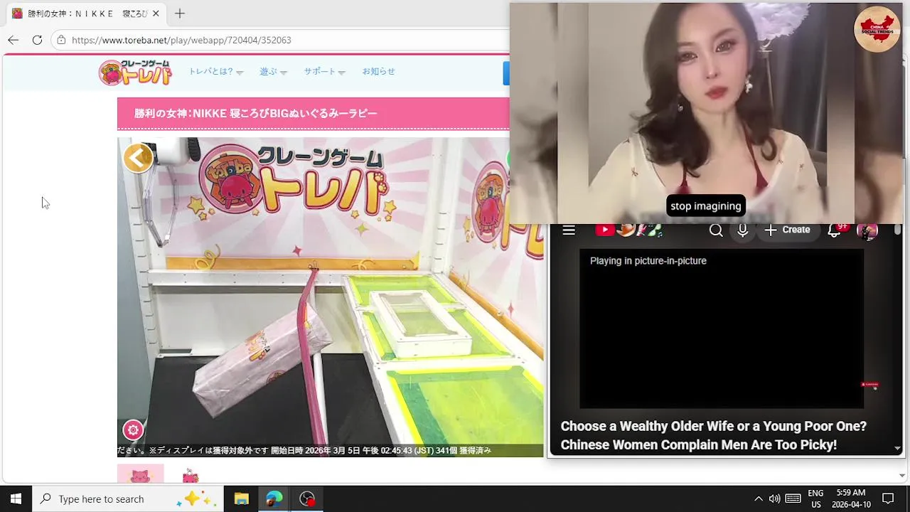Click the toreba.net URL address field
The image size is (910, 512).
tap(181, 40)
